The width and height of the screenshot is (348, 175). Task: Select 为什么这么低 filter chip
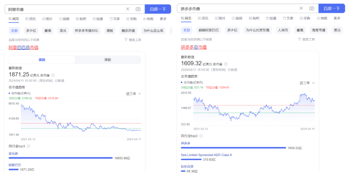tap(153, 31)
